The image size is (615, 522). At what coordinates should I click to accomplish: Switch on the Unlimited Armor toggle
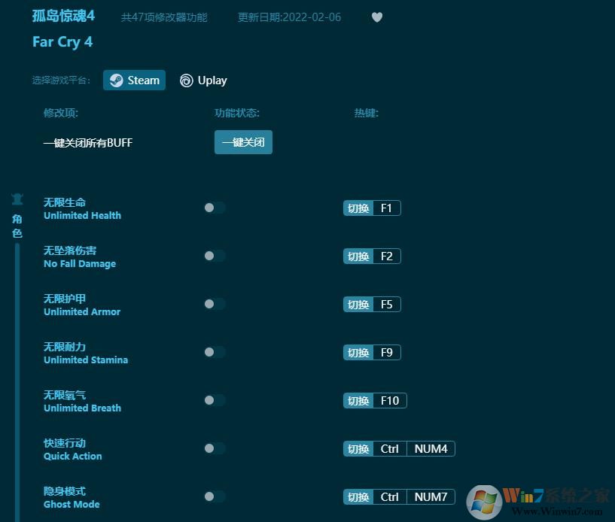[214, 304]
